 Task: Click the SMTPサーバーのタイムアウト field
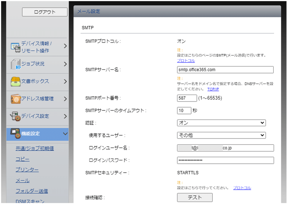pyautogui.click(x=184, y=110)
